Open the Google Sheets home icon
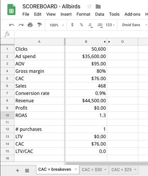Image resolution: width=148 pixels, height=176 pixels. [11, 10]
